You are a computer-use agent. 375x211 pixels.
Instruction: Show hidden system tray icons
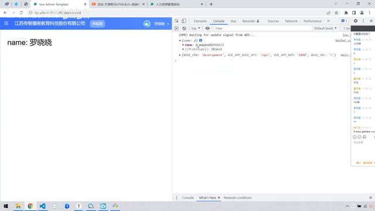coord(347,206)
